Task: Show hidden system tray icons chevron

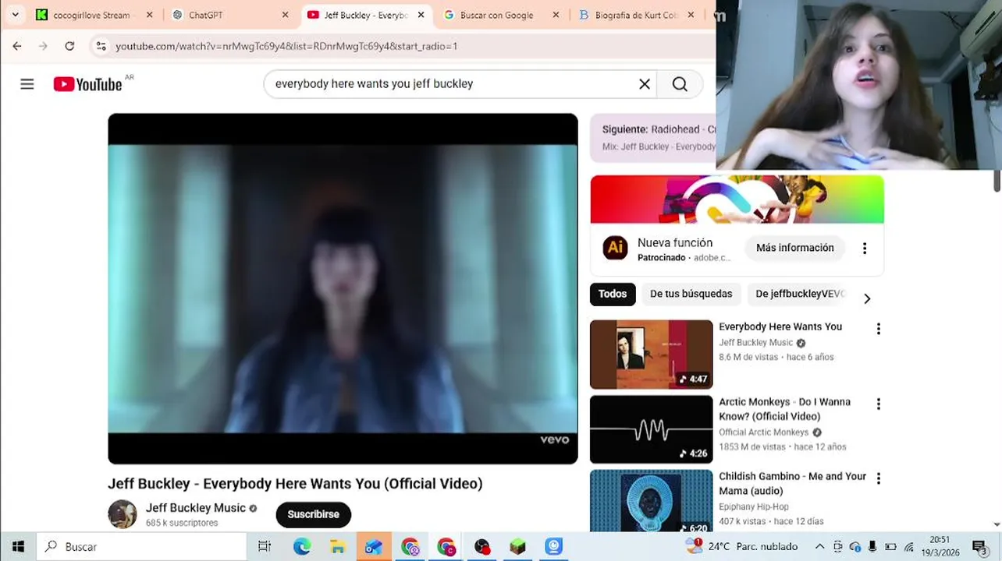Action: click(x=819, y=547)
